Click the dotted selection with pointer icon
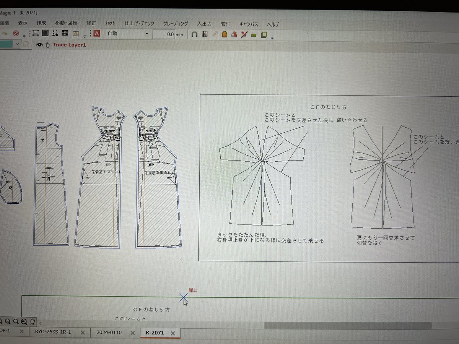 click(x=55, y=33)
